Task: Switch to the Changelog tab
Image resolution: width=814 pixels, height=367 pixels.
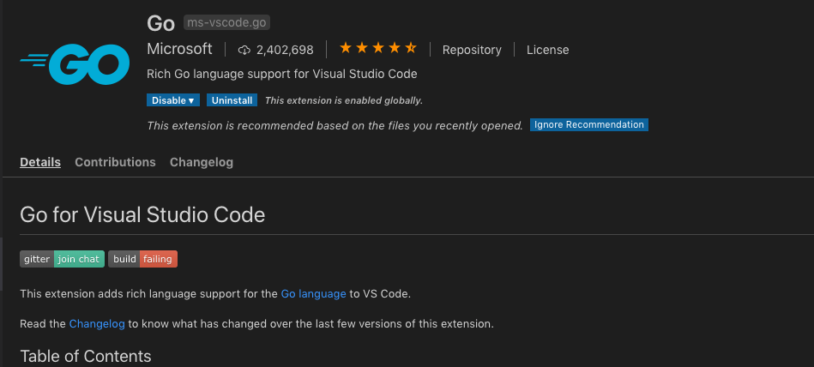Action: pos(202,162)
